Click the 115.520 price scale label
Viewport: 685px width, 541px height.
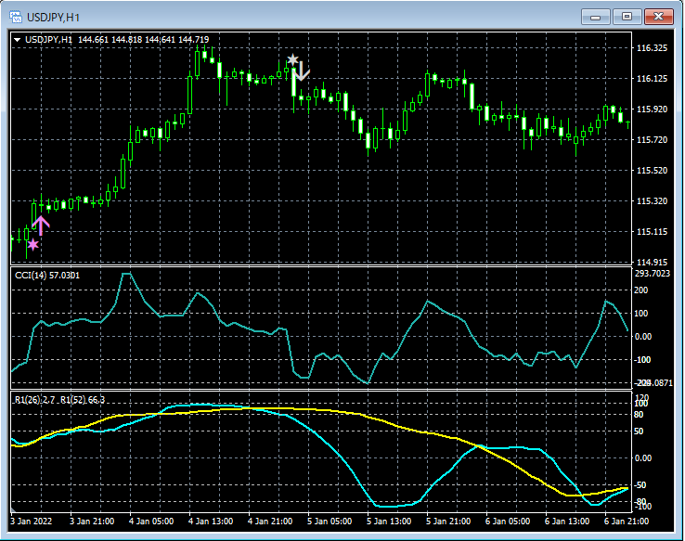pyautogui.click(x=653, y=171)
